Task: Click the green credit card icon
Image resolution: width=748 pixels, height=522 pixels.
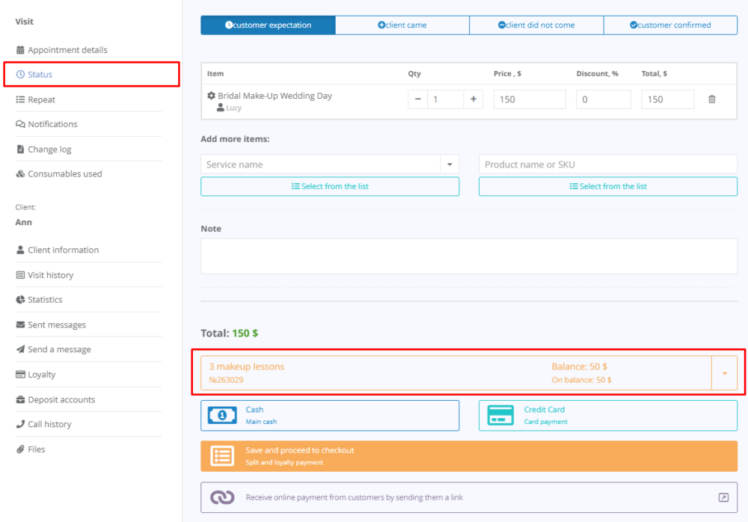Action: click(500, 416)
